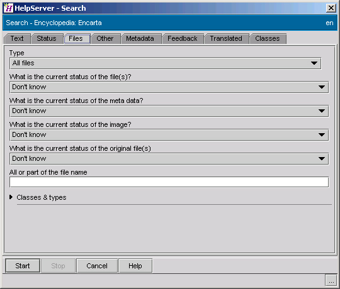Go to the Other tab

click(105, 39)
